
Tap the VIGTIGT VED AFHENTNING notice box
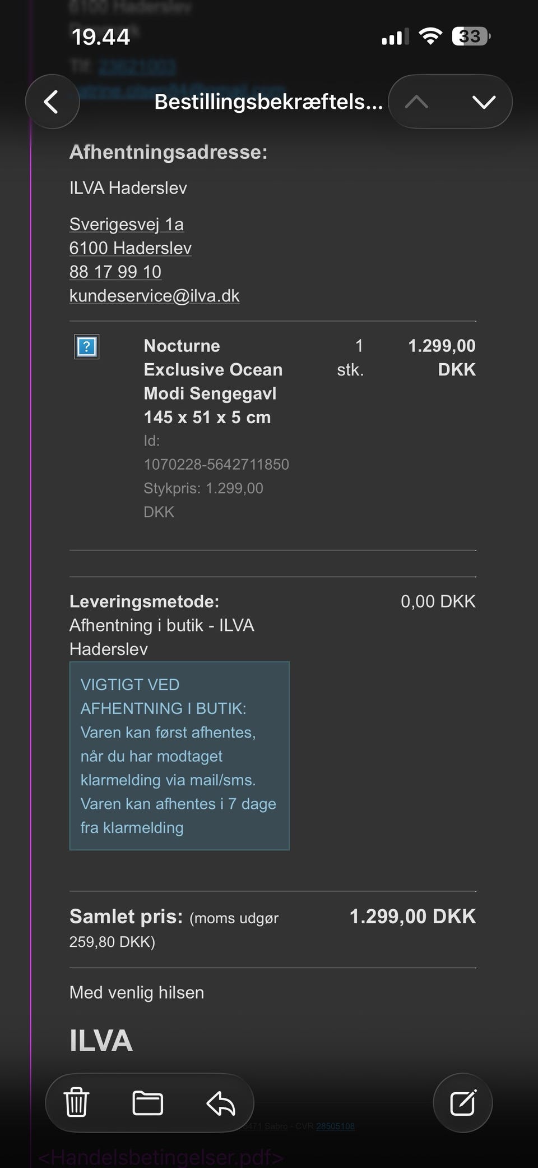coord(179,755)
